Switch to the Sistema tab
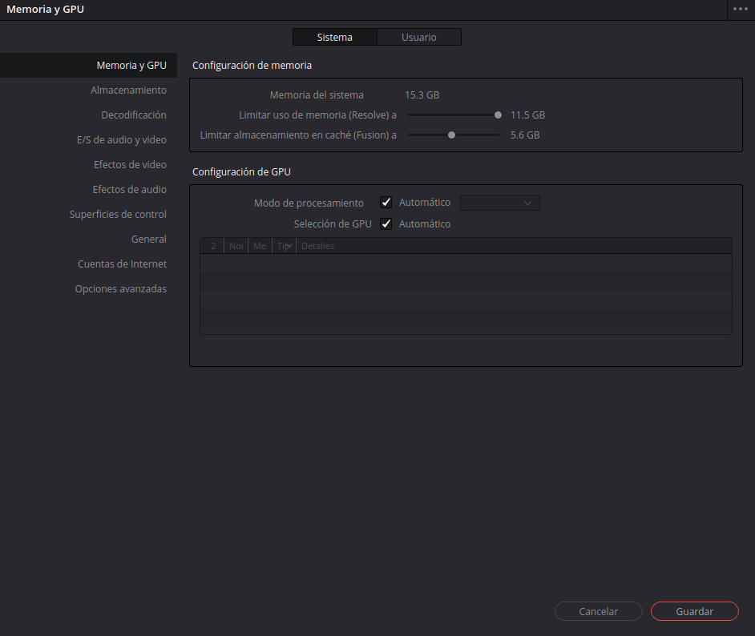 [335, 37]
